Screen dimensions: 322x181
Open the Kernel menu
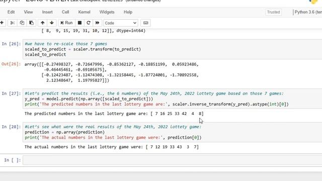84,12
